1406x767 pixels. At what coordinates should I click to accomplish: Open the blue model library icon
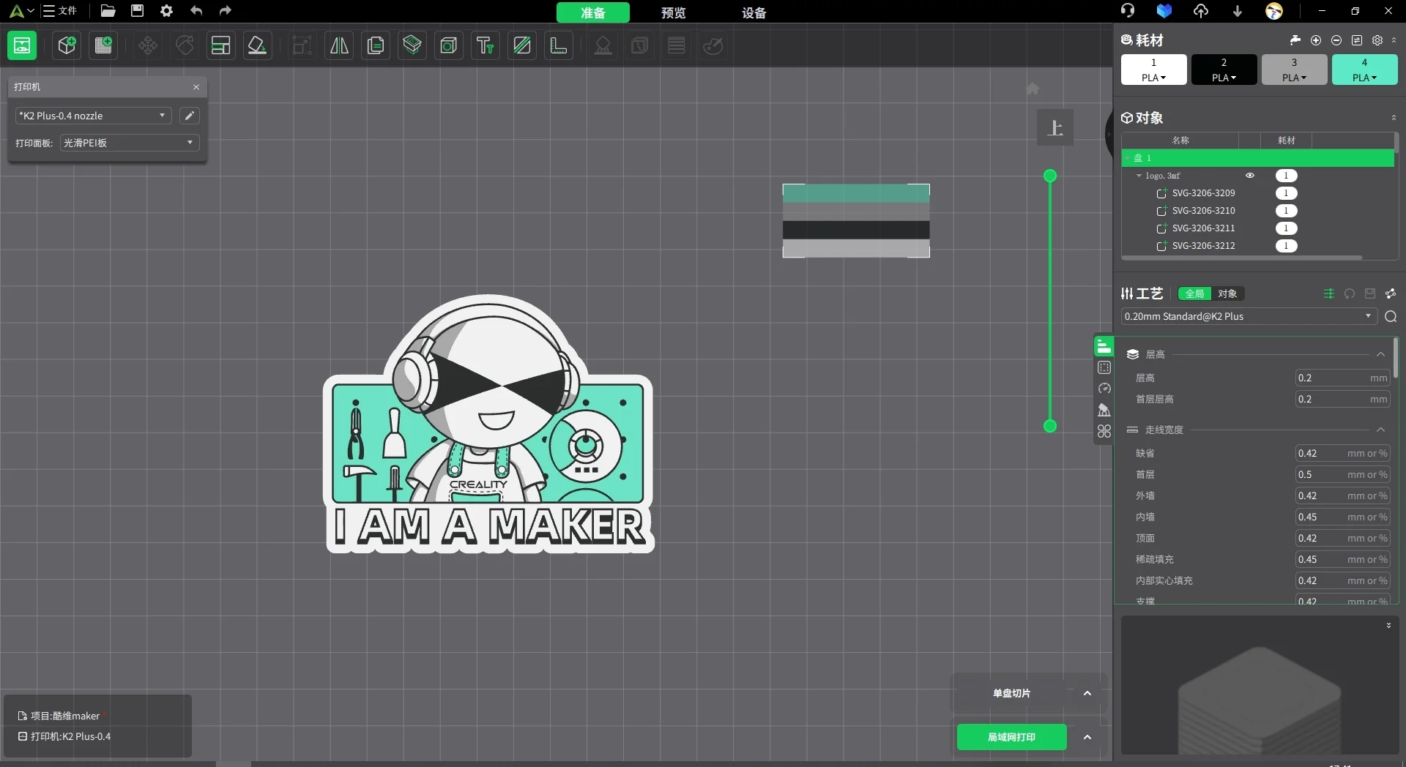click(x=1164, y=11)
